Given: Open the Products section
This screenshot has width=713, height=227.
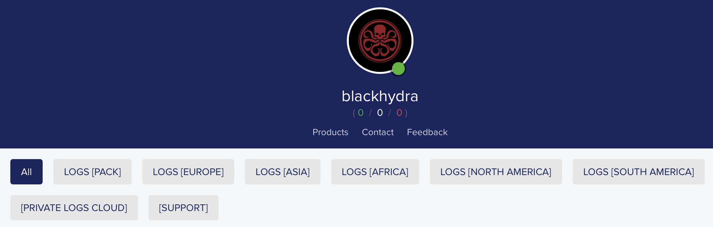Looking at the screenshot, I should [330, 132].
